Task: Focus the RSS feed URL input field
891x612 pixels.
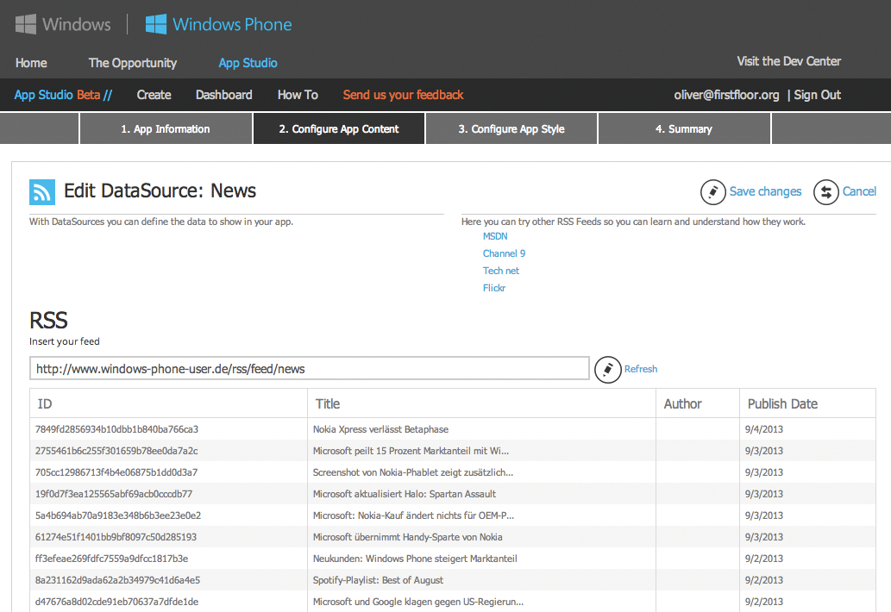Action: click(x=310, y=368)
